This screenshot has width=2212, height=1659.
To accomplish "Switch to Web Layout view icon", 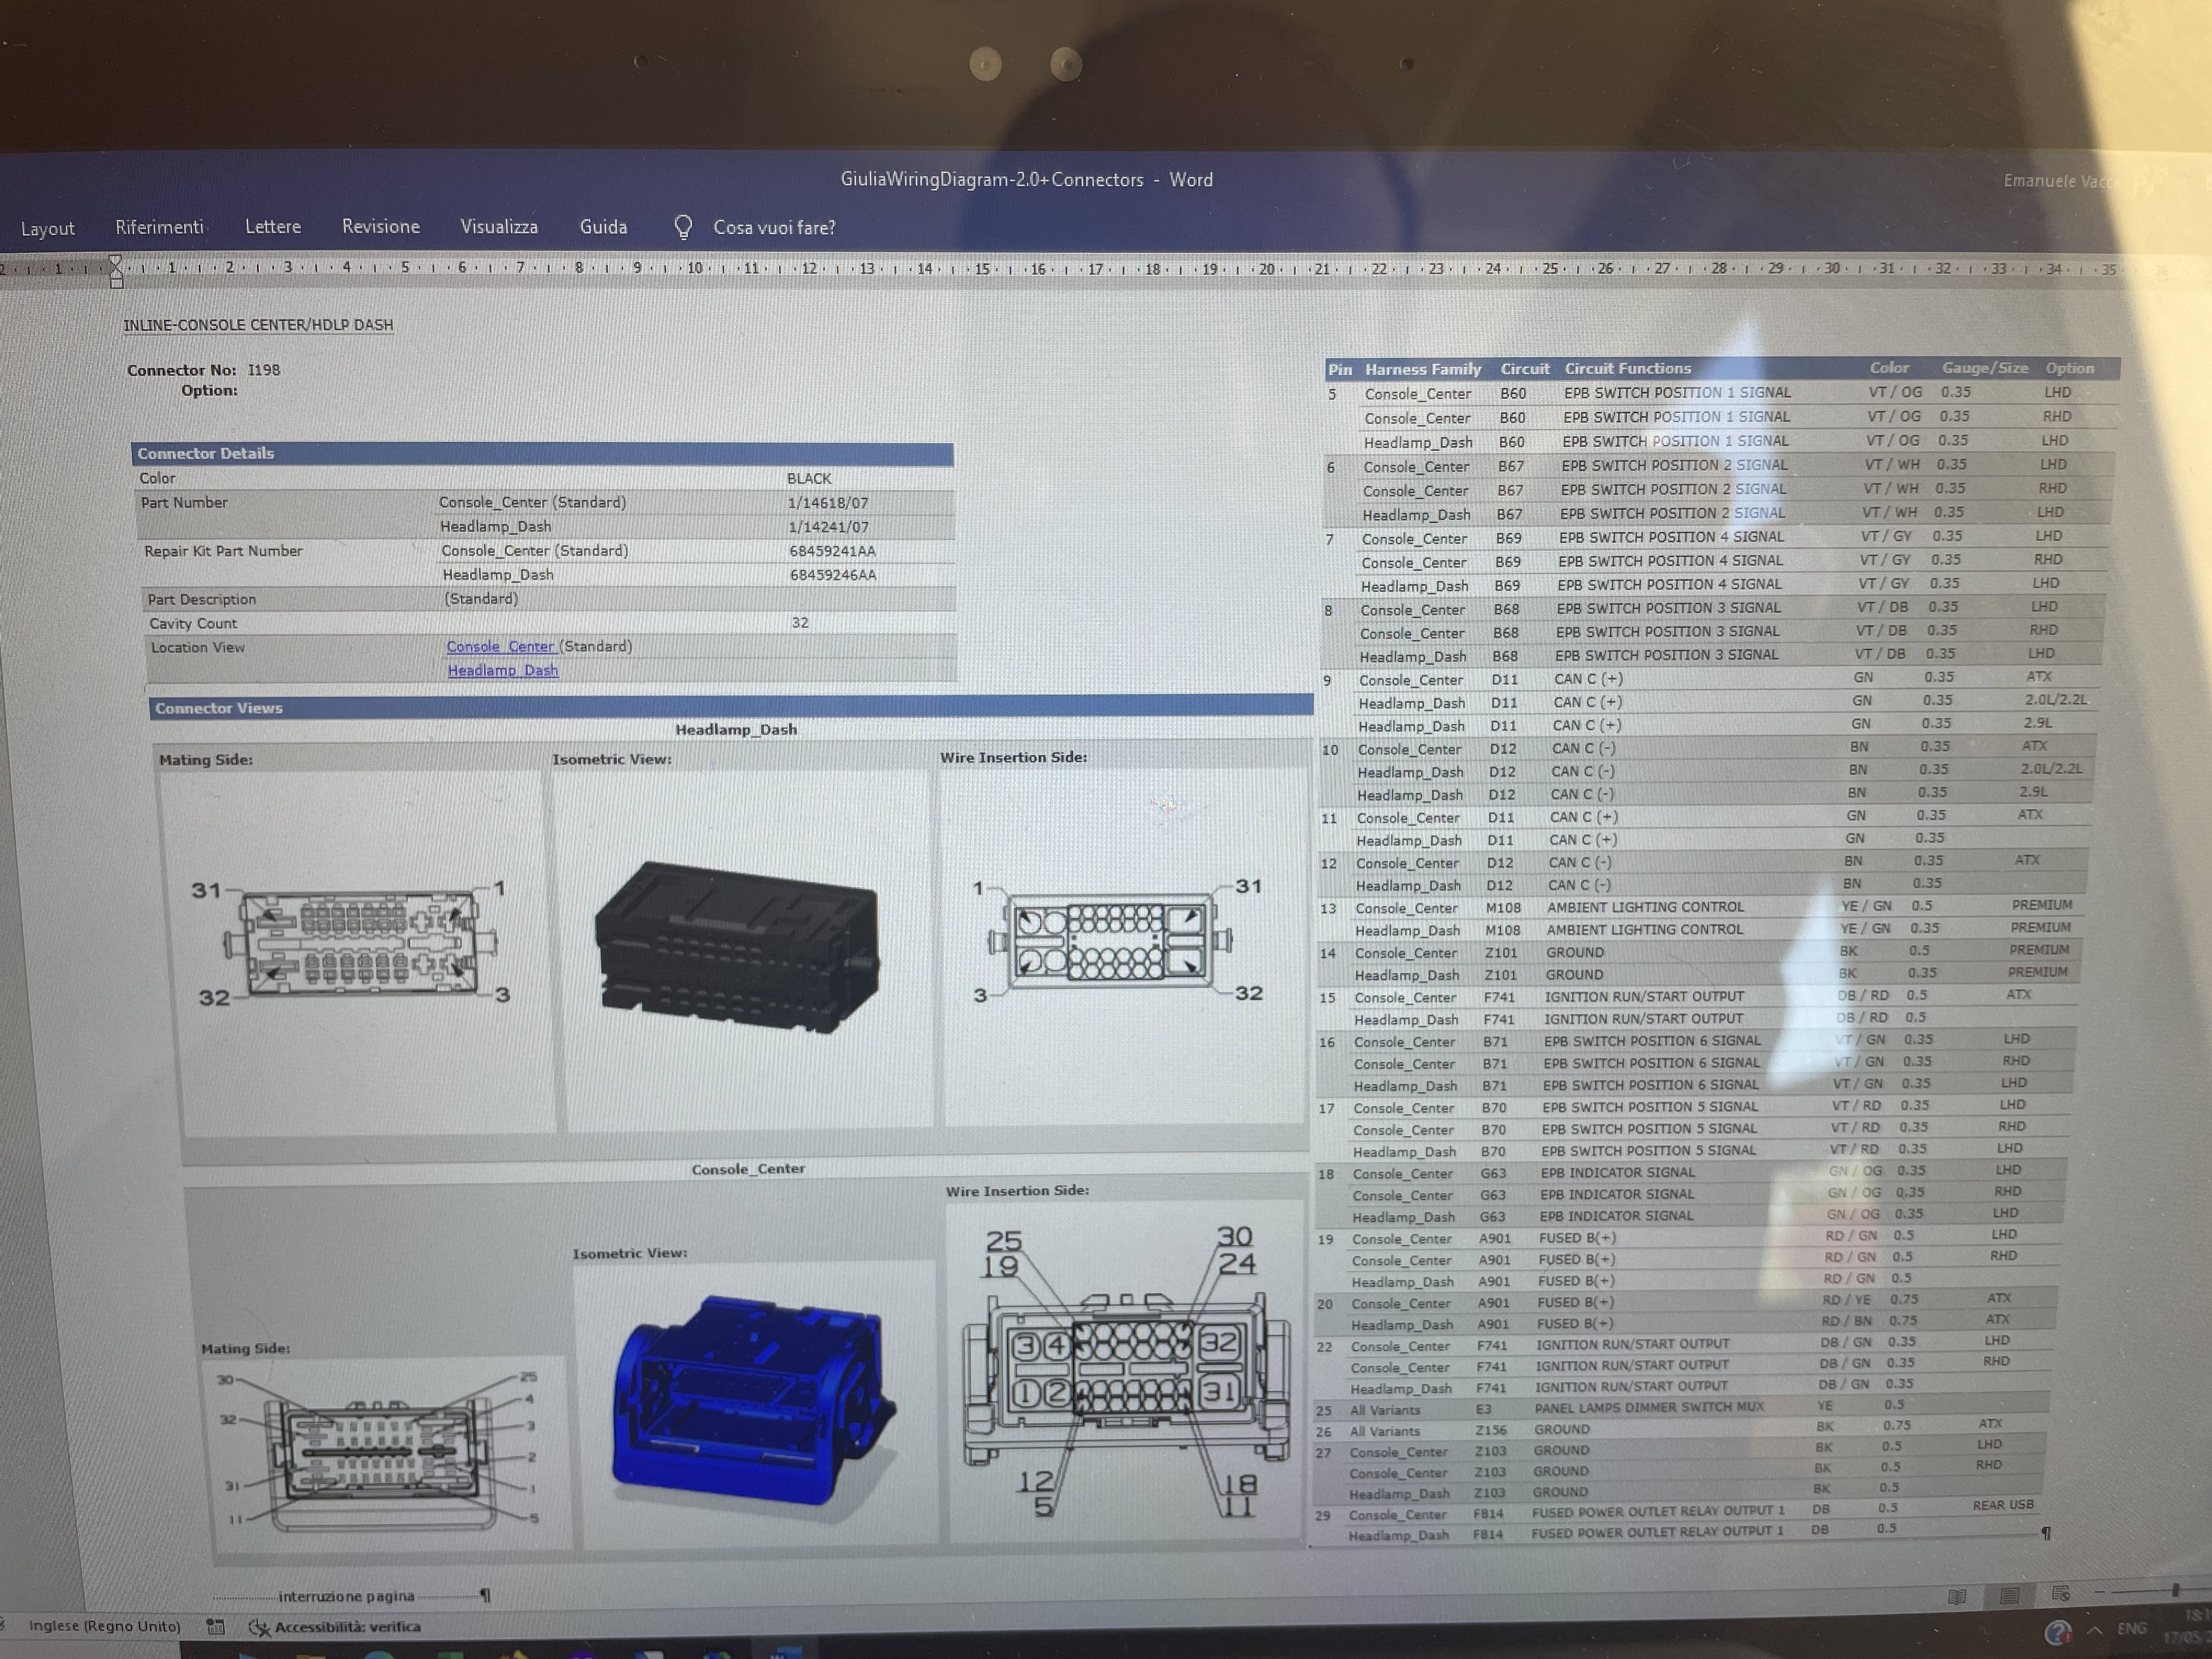I will 2061,1593.
